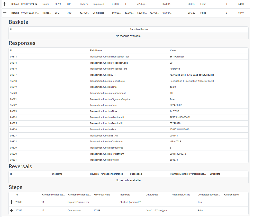Click the OutputData column header
Image resolution: width=254 pixels, height=217 pixels.
[x=152, y=195]
